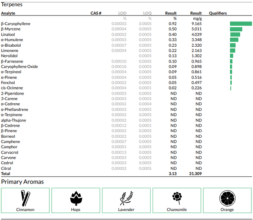Select the Caryophyllene Oxide analyte name
The height and width of the screenshot is (220, 253).
click(19, 66)
